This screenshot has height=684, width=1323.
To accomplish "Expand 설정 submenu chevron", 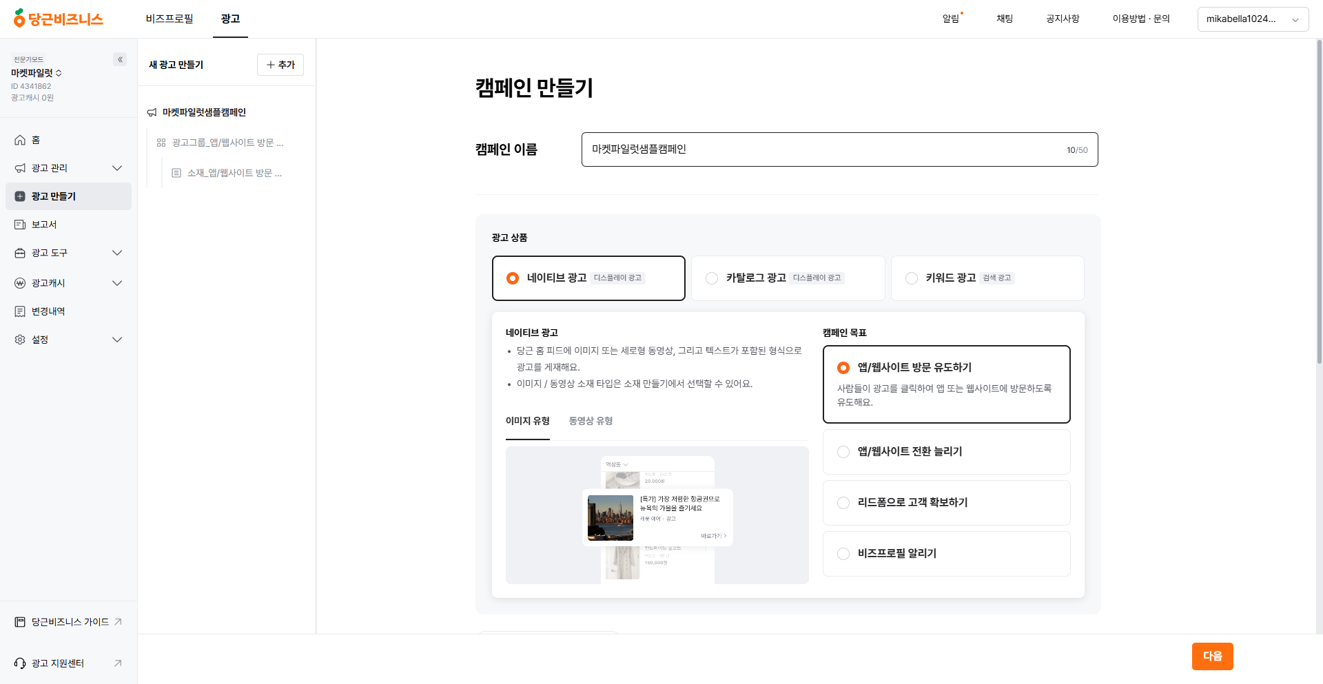I will (x=117, y=340).
